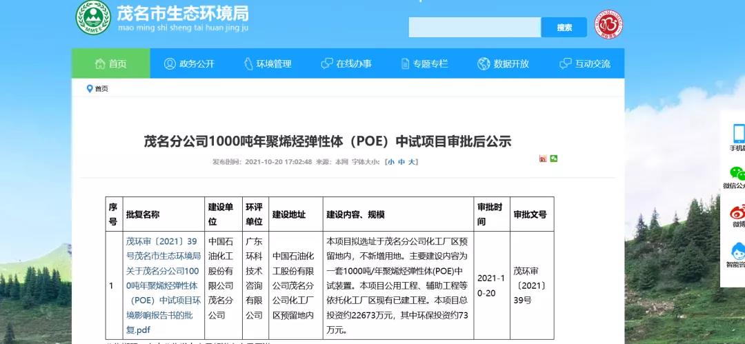Click the 2021-10-20 approval date cell
The height and width of the screenshot is (344, 745).
tap(492, 285)
